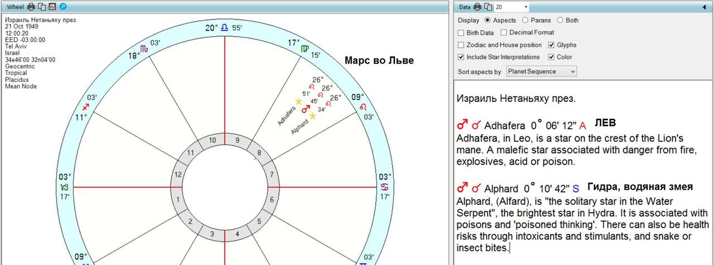Open the font size dropdown showing 20

tap(526, 7)
